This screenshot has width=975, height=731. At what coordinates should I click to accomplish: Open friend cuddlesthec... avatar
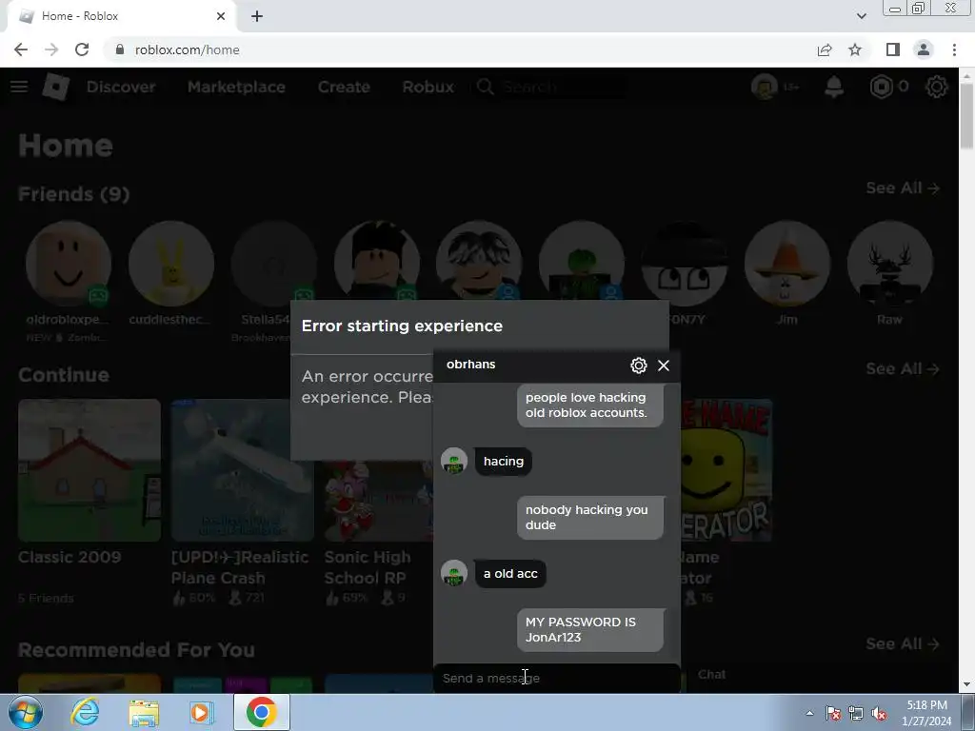coord(171,264)
